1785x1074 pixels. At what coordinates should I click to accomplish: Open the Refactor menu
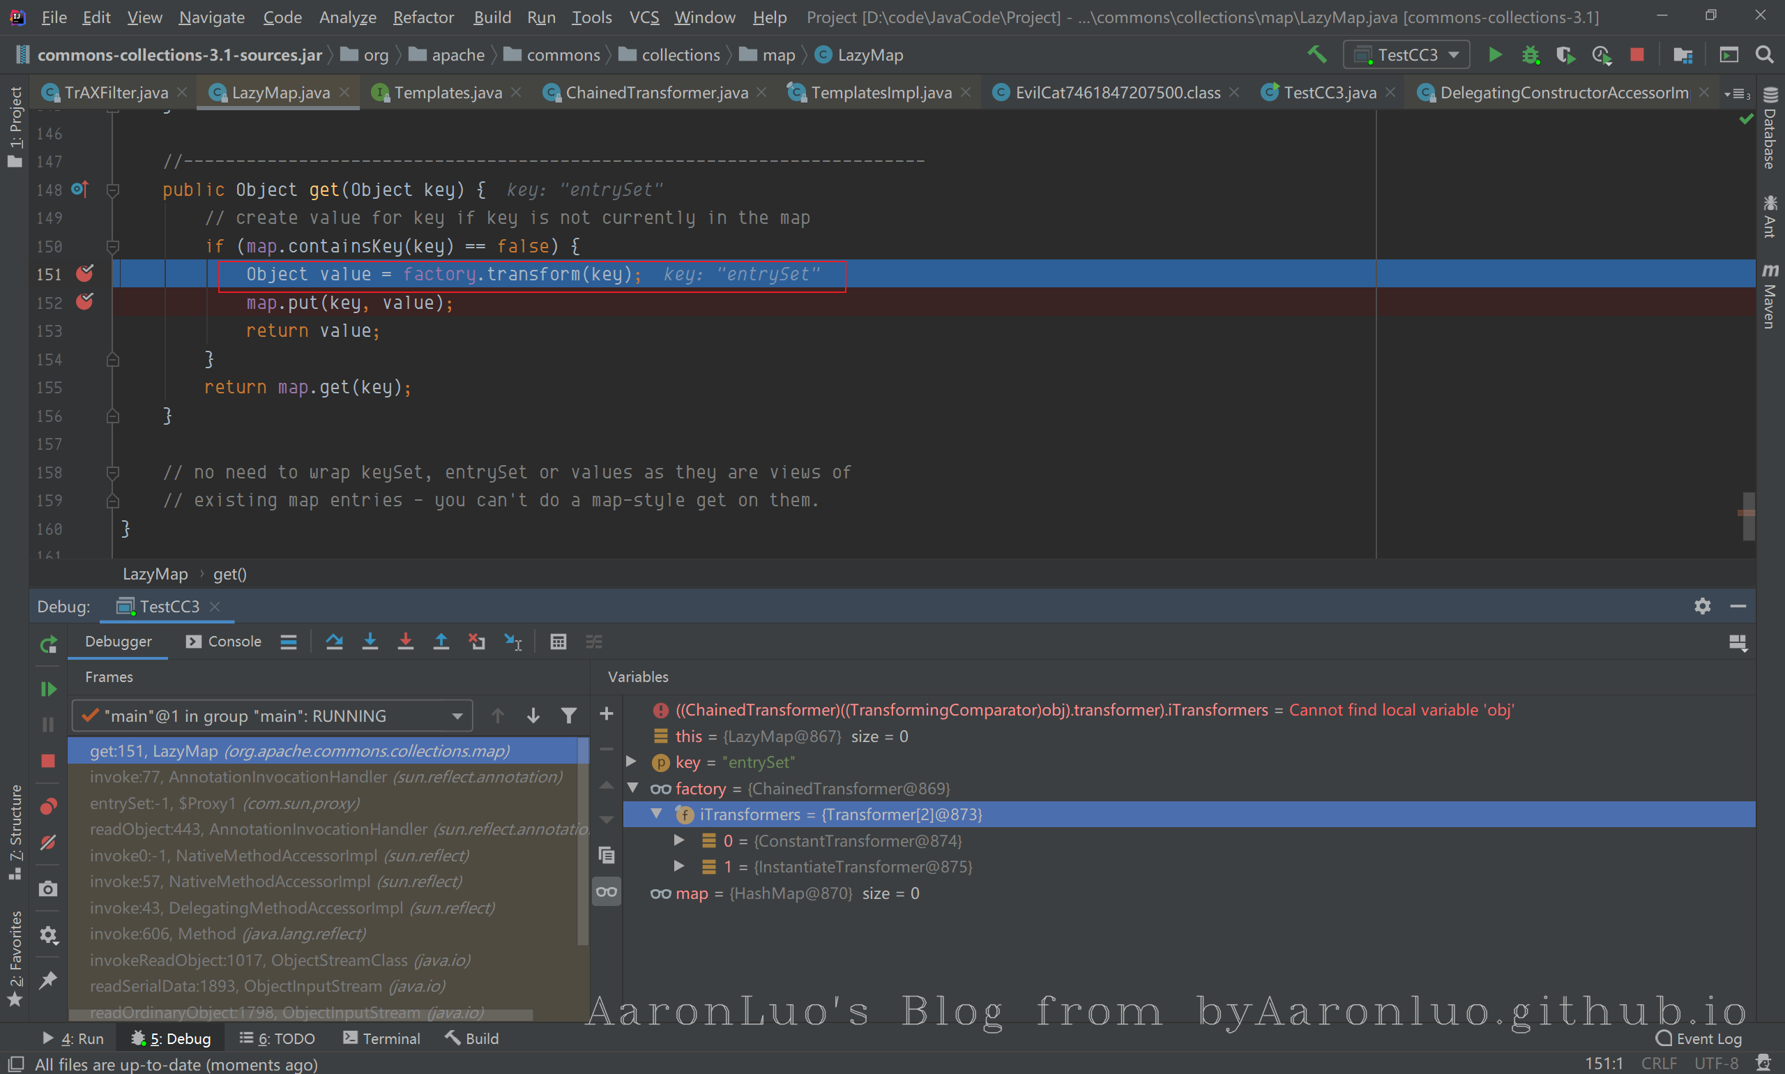[x=423, y=17]
